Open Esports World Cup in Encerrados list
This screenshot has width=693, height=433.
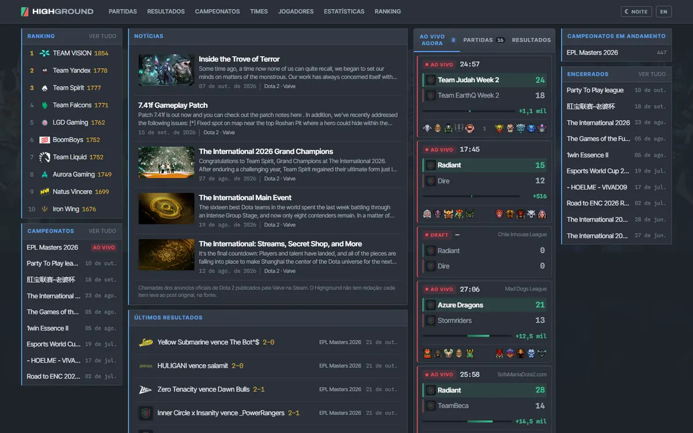(x=616, y=171)
